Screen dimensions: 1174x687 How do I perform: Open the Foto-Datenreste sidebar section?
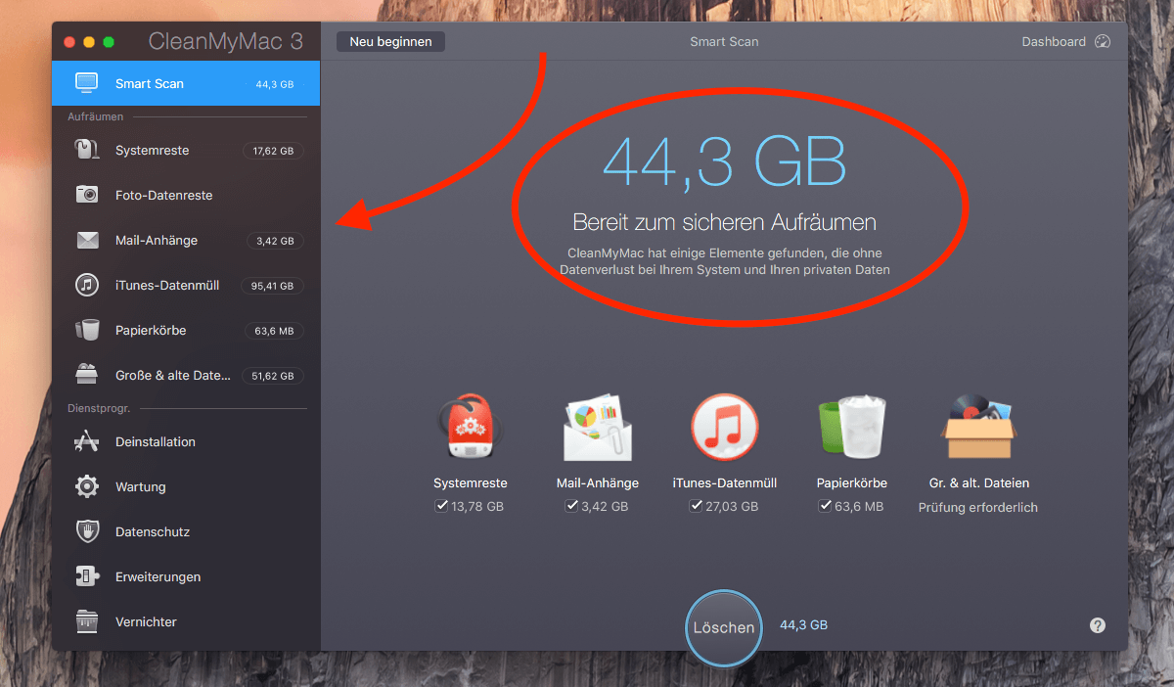pyautogui.click(x=186, y=195)
